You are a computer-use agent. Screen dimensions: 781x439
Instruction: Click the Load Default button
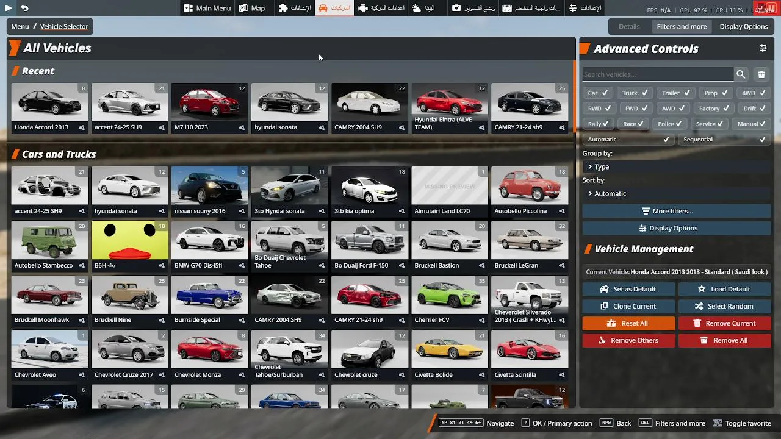(725, 289)
